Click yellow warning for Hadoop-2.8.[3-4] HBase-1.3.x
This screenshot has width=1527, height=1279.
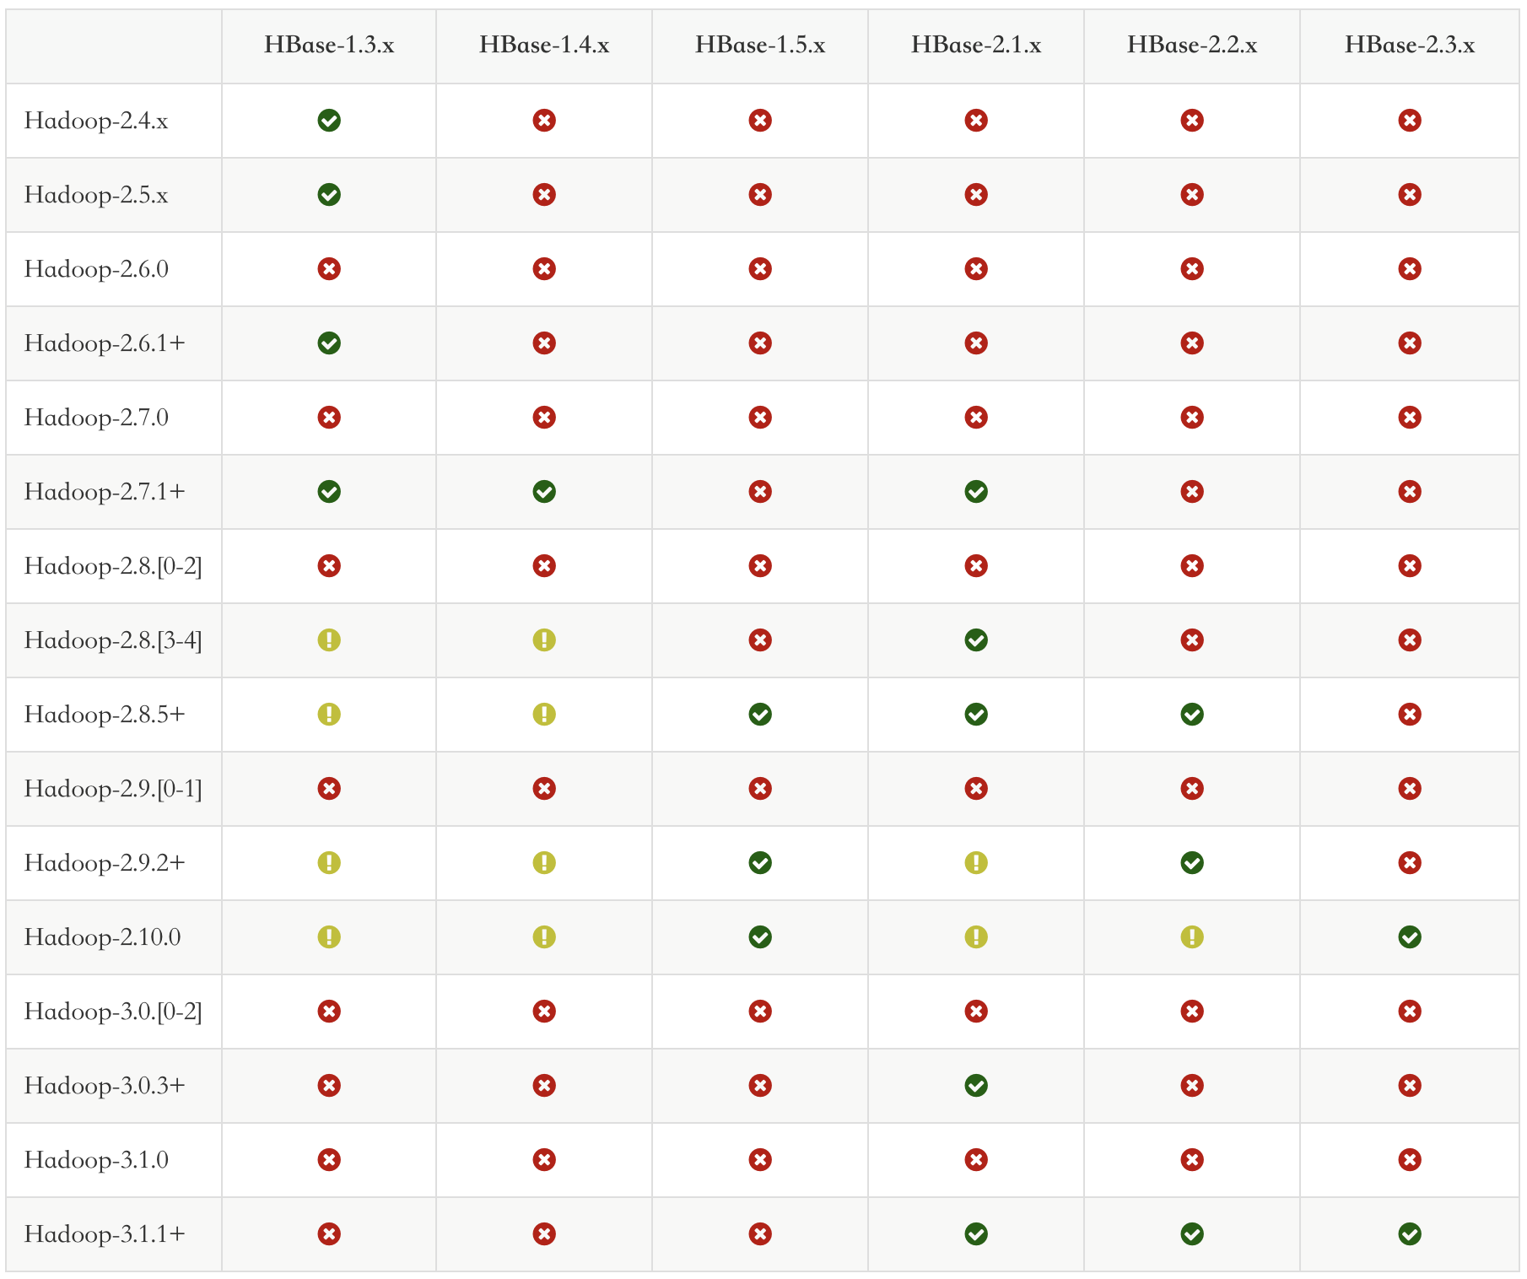coord(329,640)
